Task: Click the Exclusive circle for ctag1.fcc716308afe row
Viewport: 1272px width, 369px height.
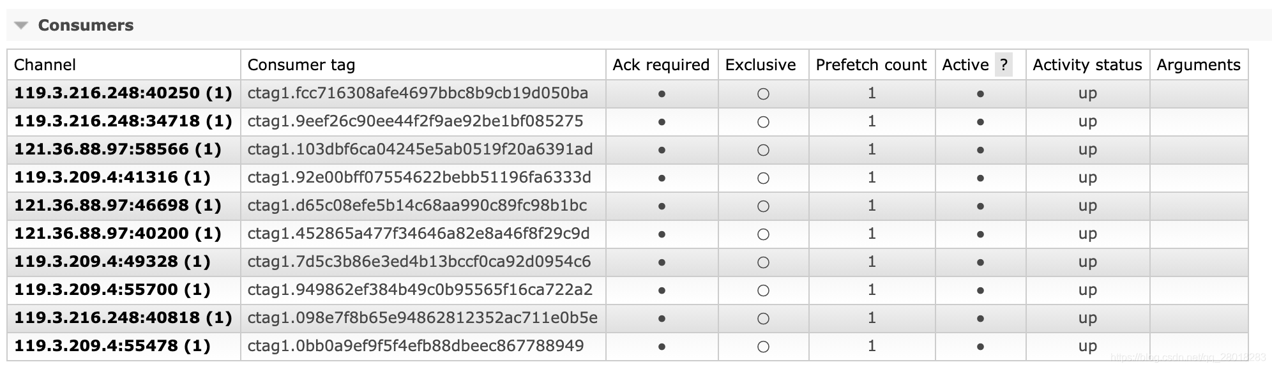Action: (763, 94)
